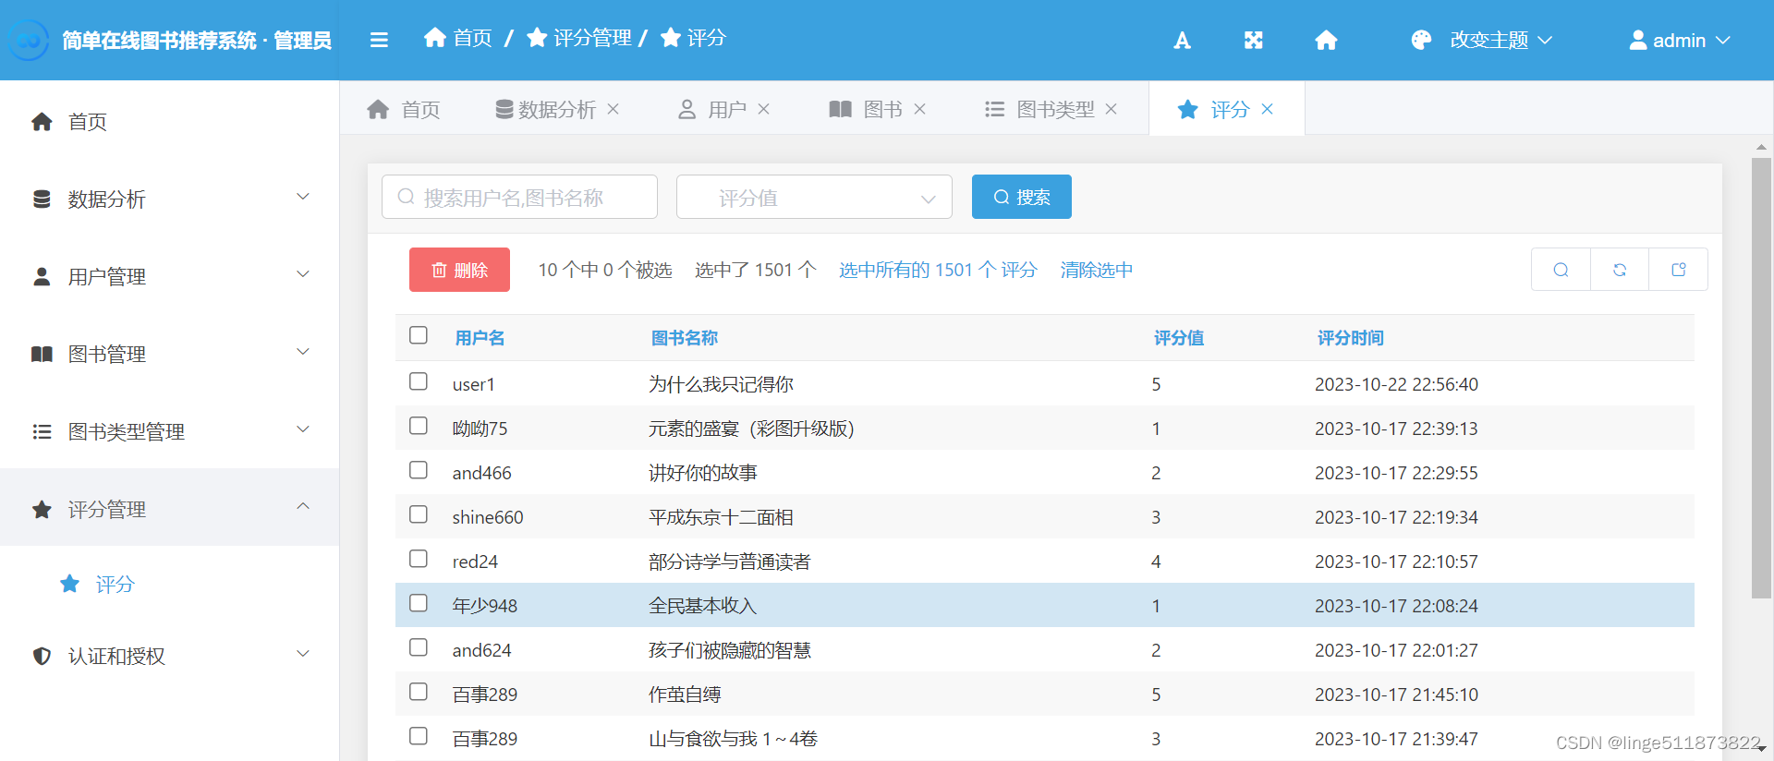Expand the 数据分析 sidebar menu chevron
Viewport: 1774px width, 761px height.
303,197
